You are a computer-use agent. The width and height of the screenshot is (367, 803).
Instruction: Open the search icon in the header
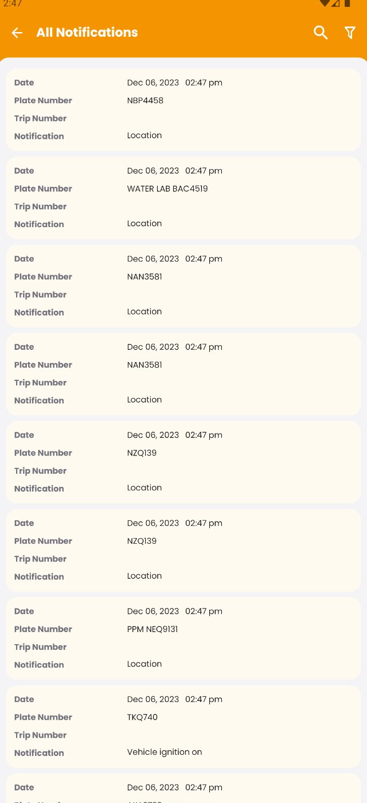(321, 33)
